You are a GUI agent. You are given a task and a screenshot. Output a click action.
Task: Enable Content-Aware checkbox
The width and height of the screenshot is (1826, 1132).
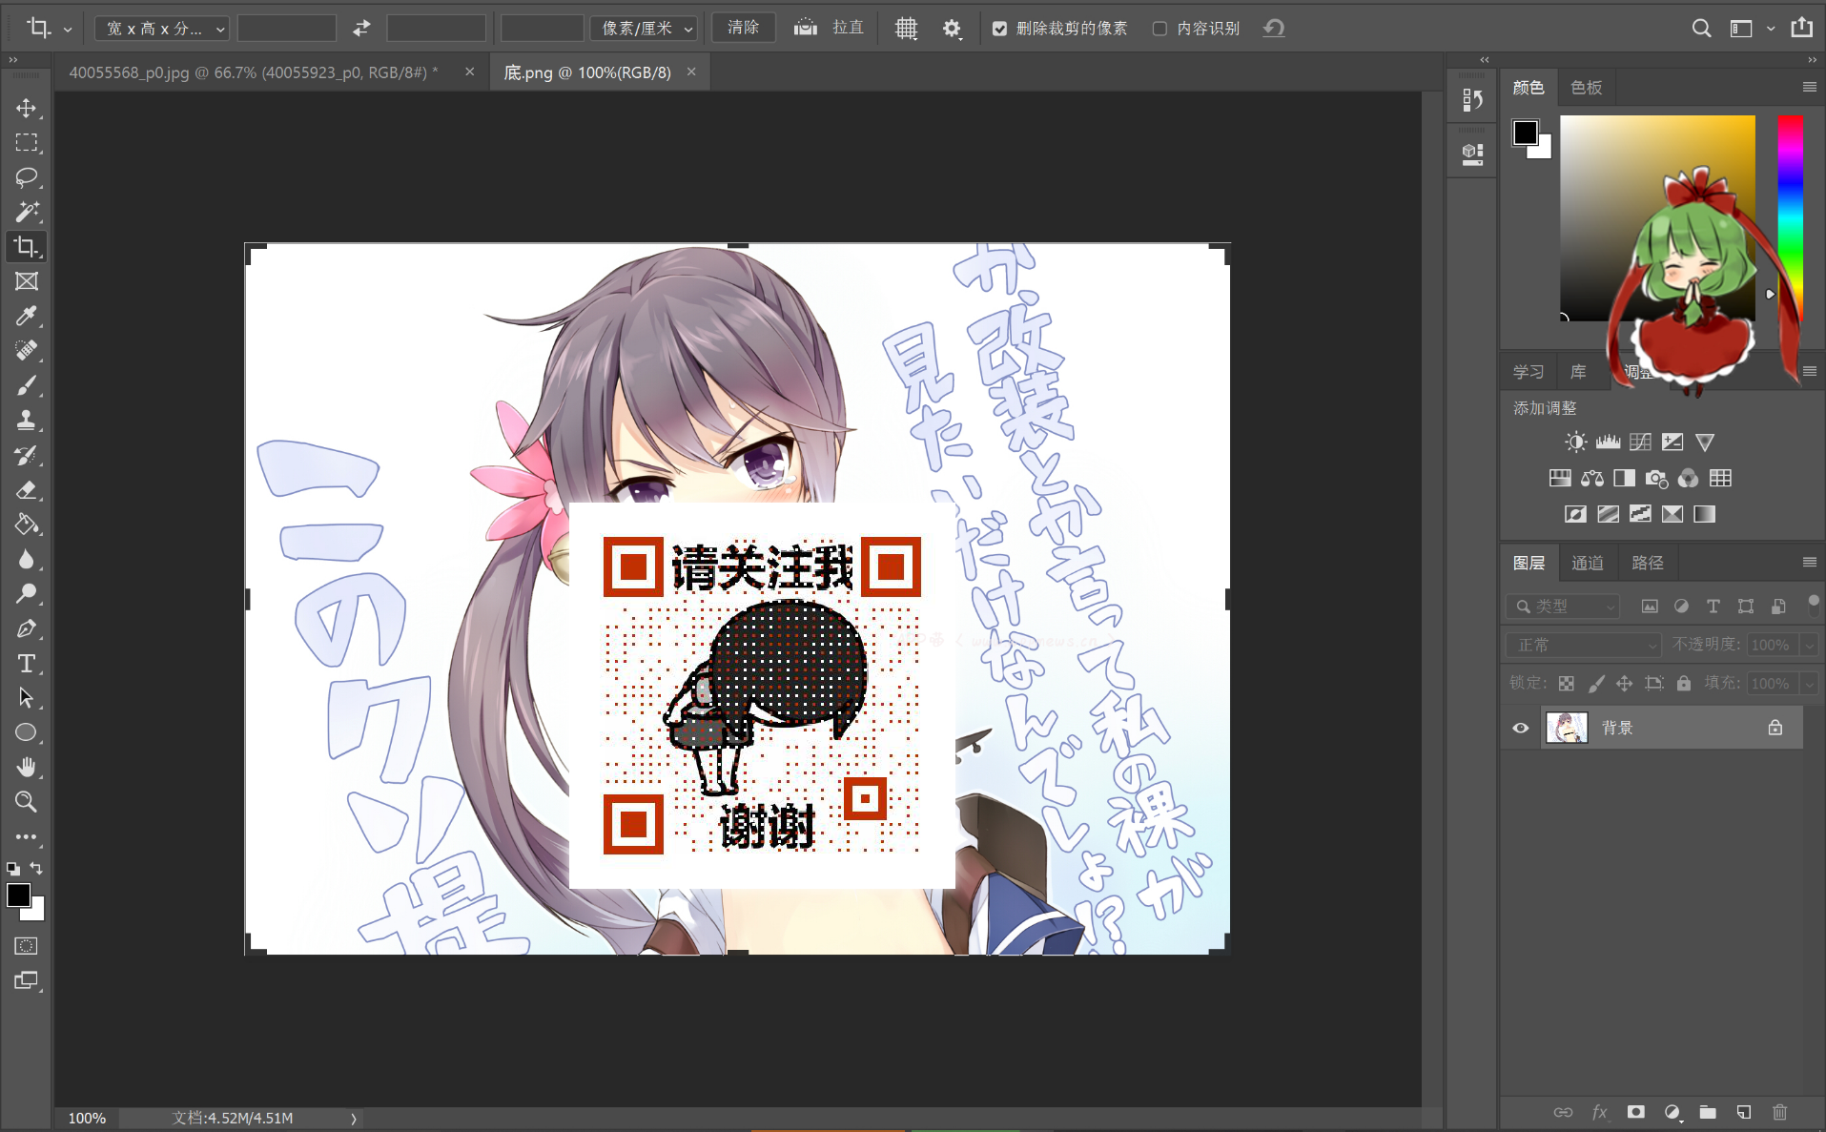1159,29
